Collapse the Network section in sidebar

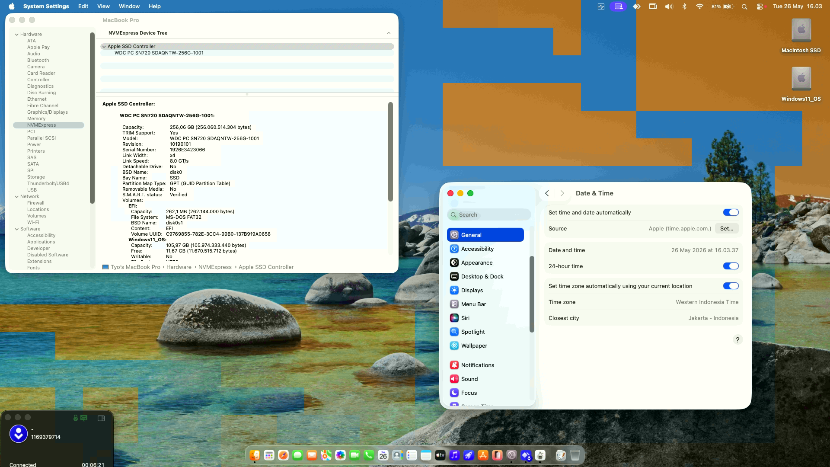(17, 196)
